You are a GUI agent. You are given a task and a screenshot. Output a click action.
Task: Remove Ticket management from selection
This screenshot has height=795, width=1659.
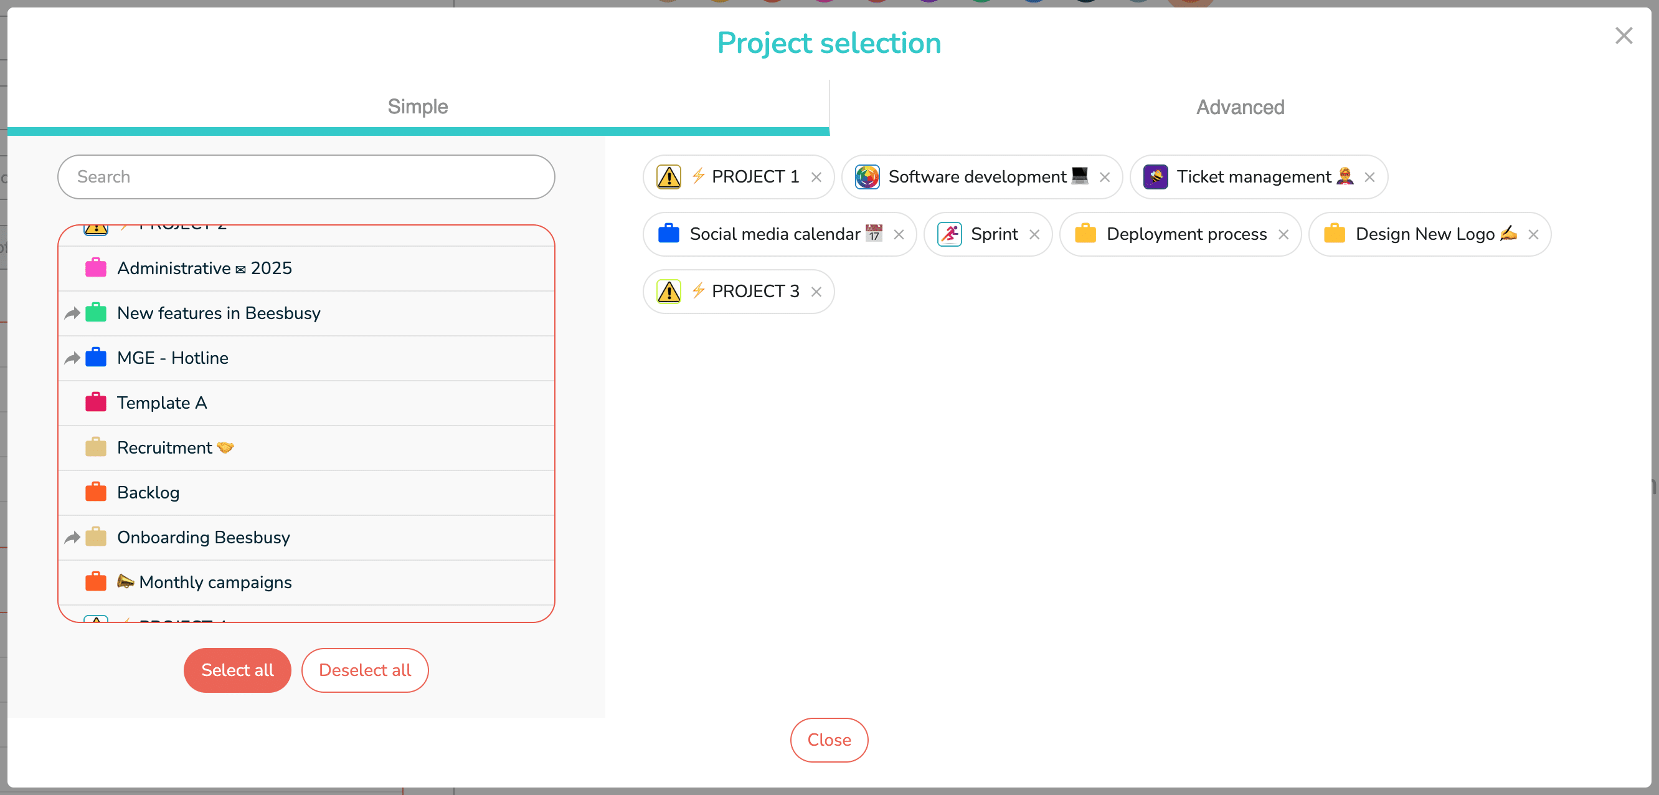click(1370, 177)
